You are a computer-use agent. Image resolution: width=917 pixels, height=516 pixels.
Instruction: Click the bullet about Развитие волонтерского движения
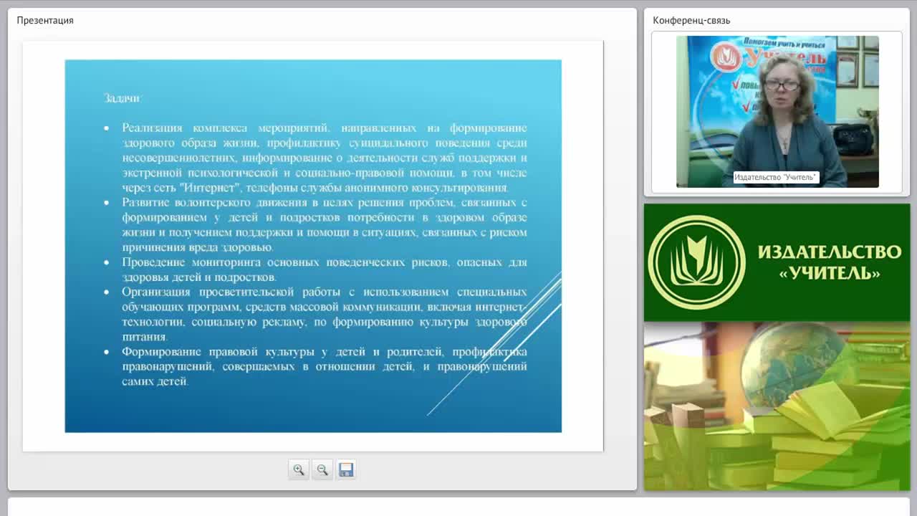(324, 225)
